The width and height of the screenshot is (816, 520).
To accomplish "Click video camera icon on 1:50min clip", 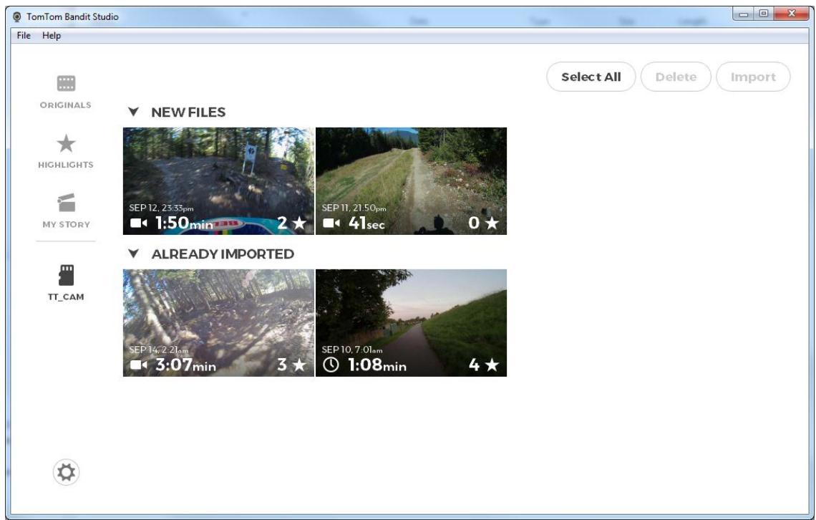I will (x=138, y=223).
